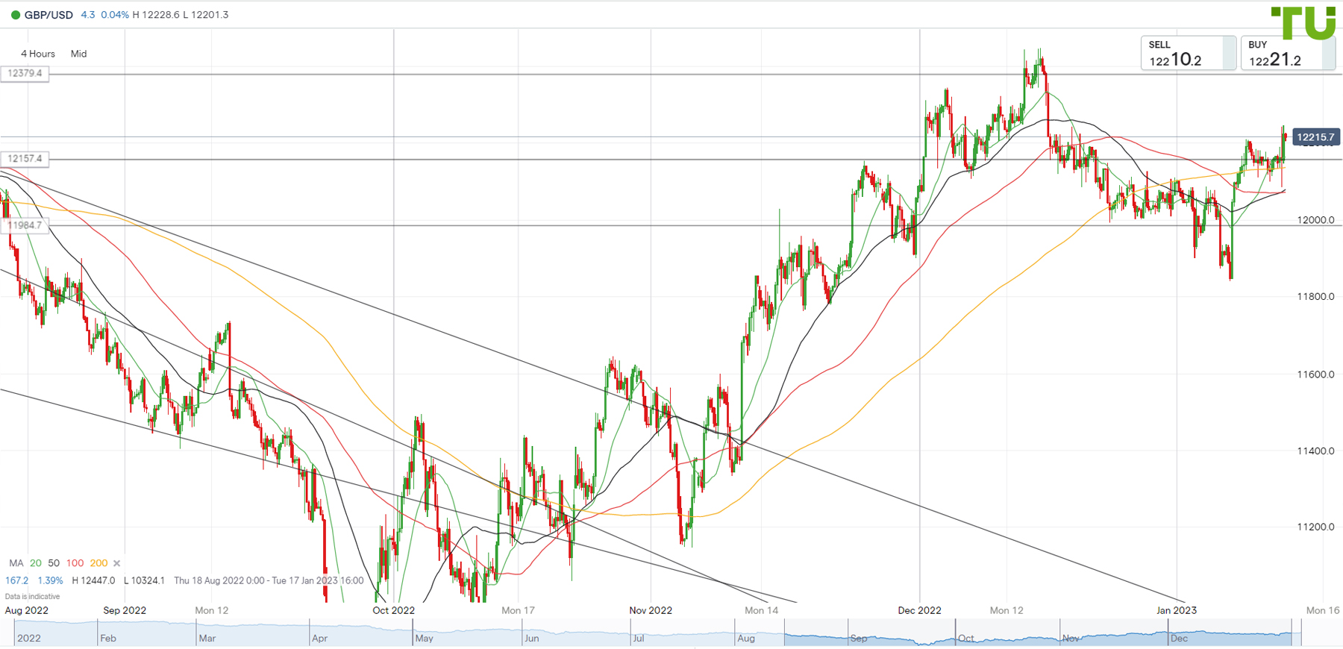Click the May marker in the navigator
This screenshot has width=1343, height=649.
click(x=425, y=639)
